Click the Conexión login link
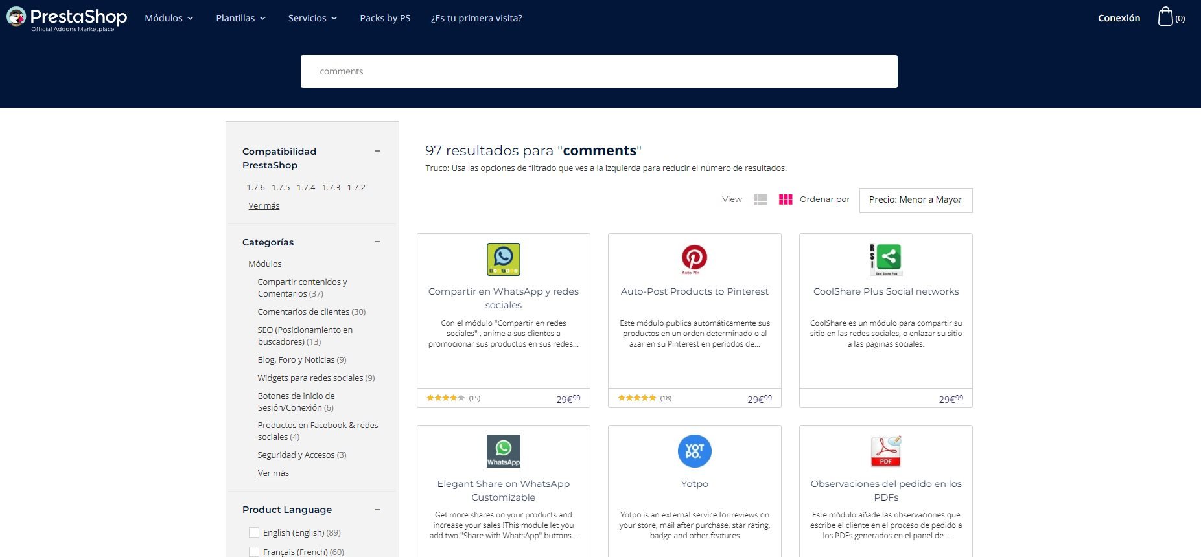This screenshot has height=557, width=1201. pos(1119,18)
